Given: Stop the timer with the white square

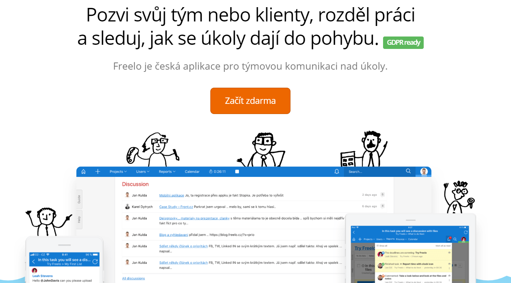Looking at the screenshot, I should coord(237,172).
